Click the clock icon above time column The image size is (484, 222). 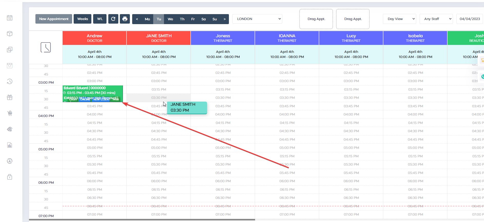pos(46,47)
